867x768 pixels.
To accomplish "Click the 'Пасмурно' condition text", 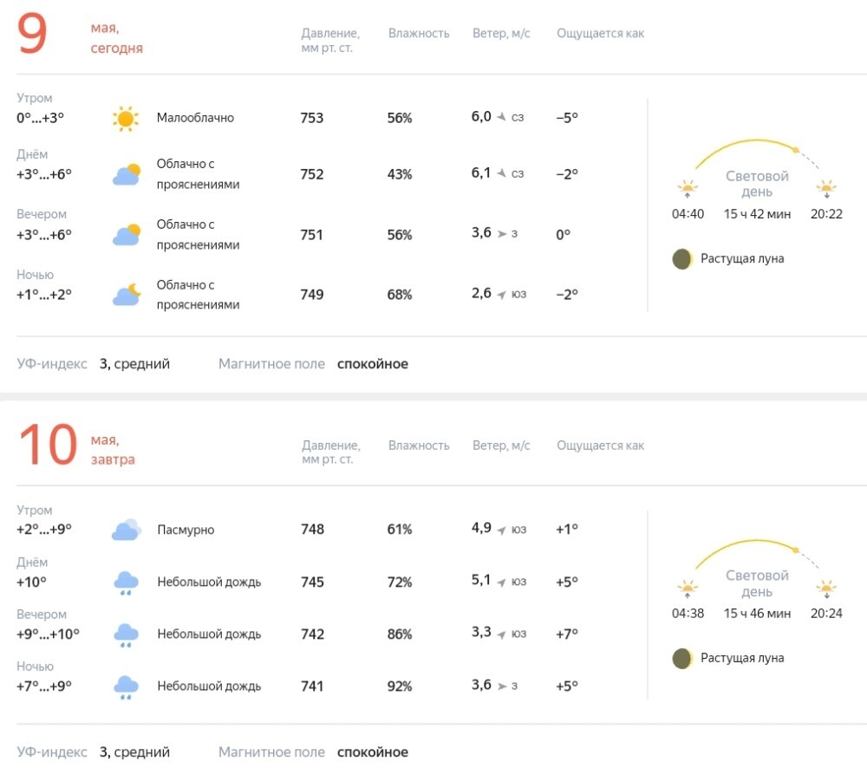I will pos(186,530).
